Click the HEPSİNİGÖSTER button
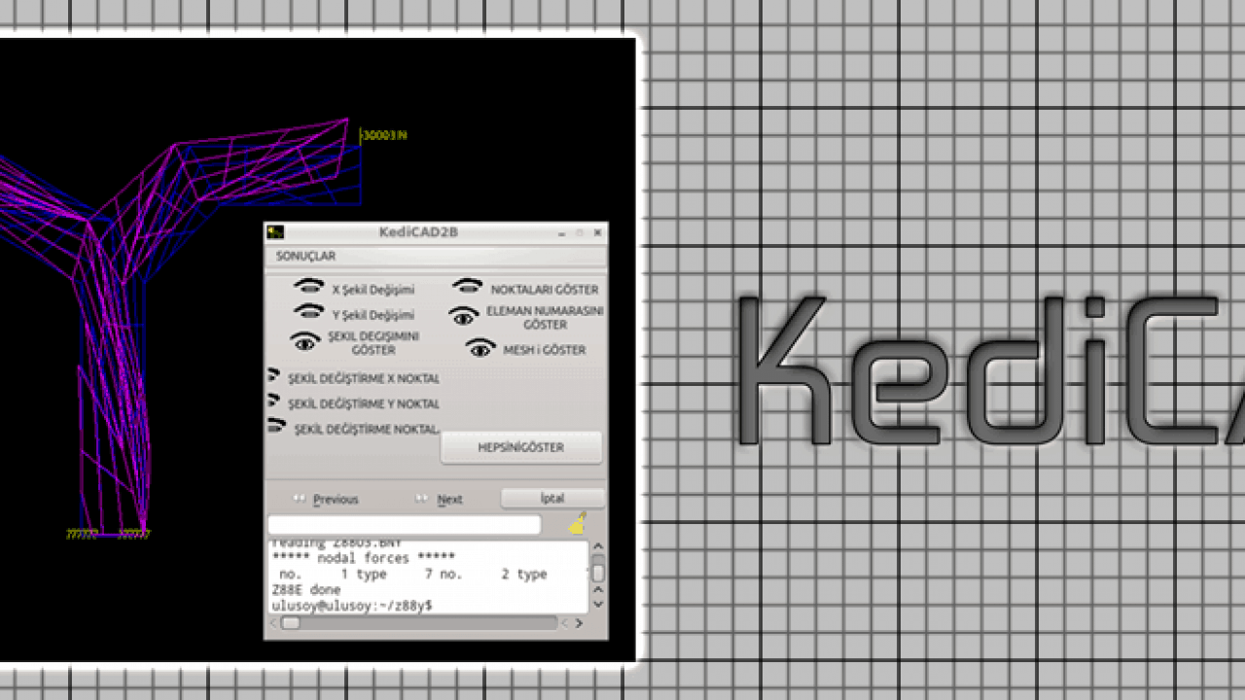Screen dimensions: 1245x700 pyautogui.click(x=521, y=447)
